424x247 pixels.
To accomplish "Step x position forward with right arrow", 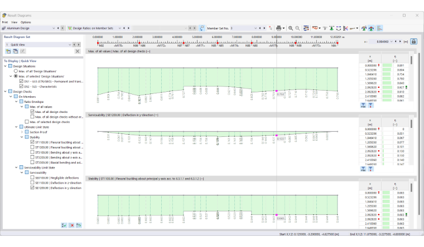I will [400, 42].
